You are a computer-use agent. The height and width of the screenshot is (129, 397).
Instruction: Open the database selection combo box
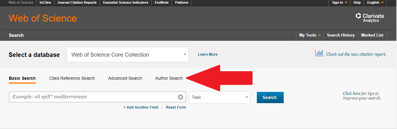coord(127,55)
